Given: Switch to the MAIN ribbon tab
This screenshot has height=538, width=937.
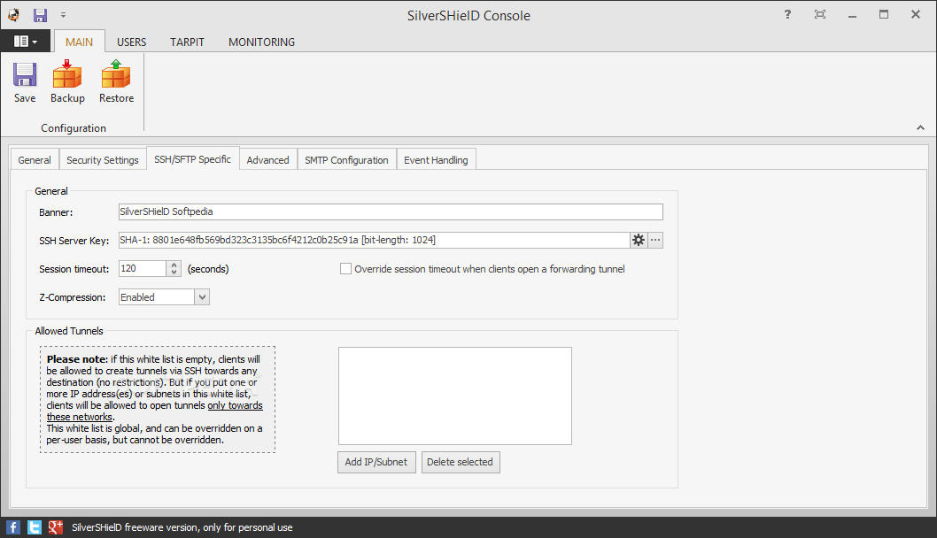Looking at the screenshot, I should click(79, 42).
